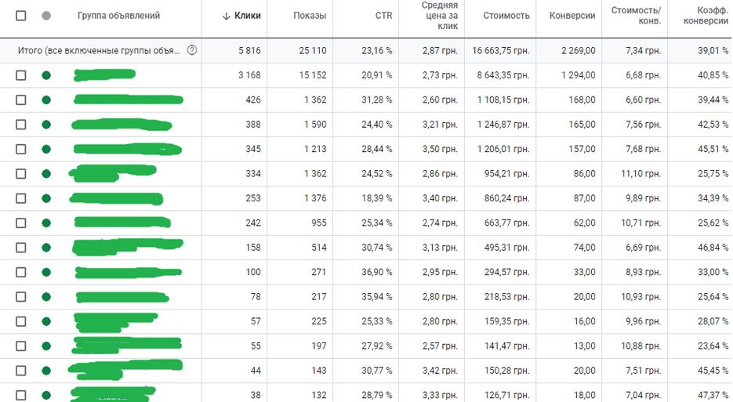Screen dimensions: 733x402
Task: Open status dot of the 3 168 clicks row
Action: (x=46, y=75)
